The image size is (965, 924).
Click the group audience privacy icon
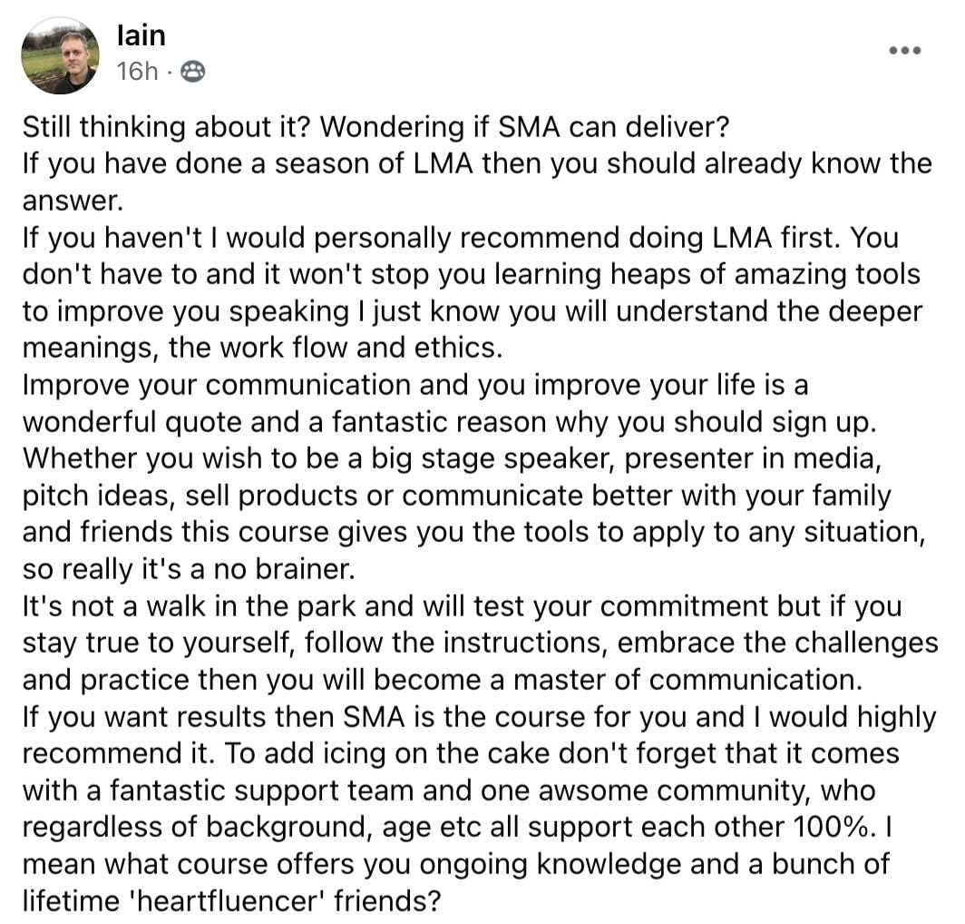[192, 72]
